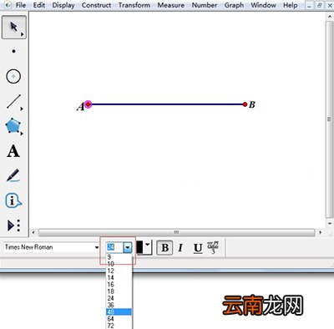Click the Sketchpad document icon in the menu bar
Viewport: 334px width, 329px height.
(8, 5)
